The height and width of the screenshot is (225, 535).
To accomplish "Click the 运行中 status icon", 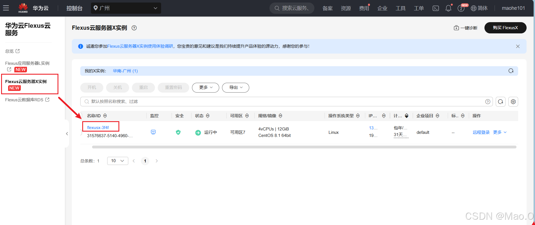I will point(198,133).
